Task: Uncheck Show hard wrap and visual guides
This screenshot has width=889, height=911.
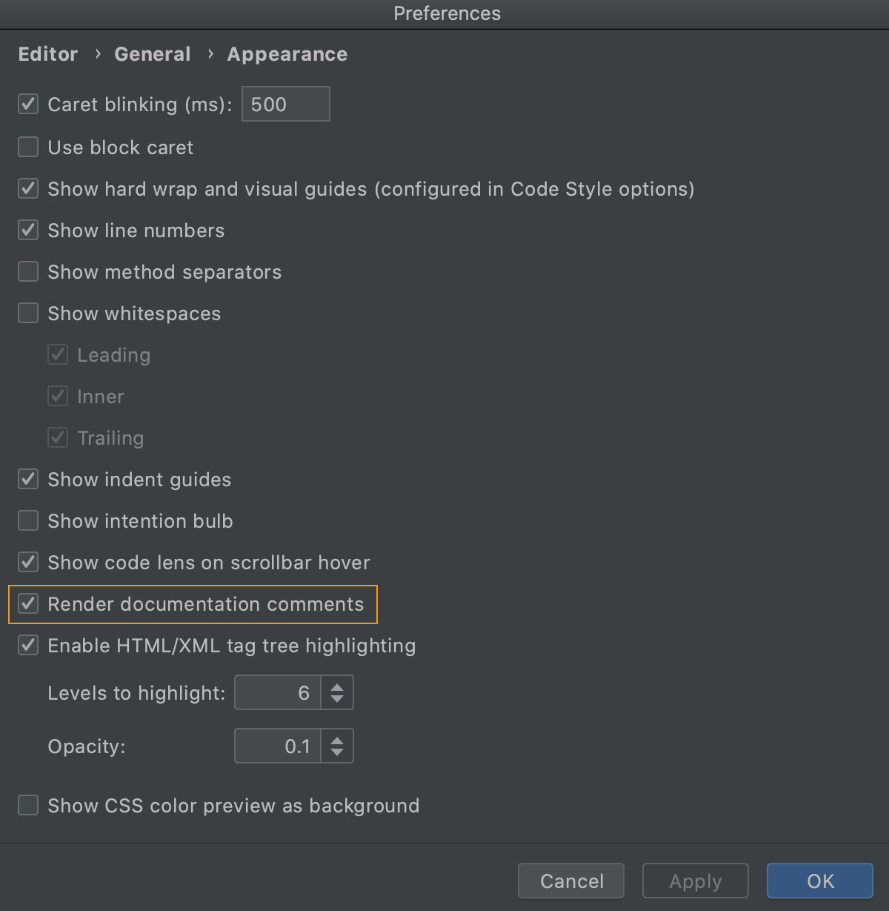Action: [x=28, y=188]
